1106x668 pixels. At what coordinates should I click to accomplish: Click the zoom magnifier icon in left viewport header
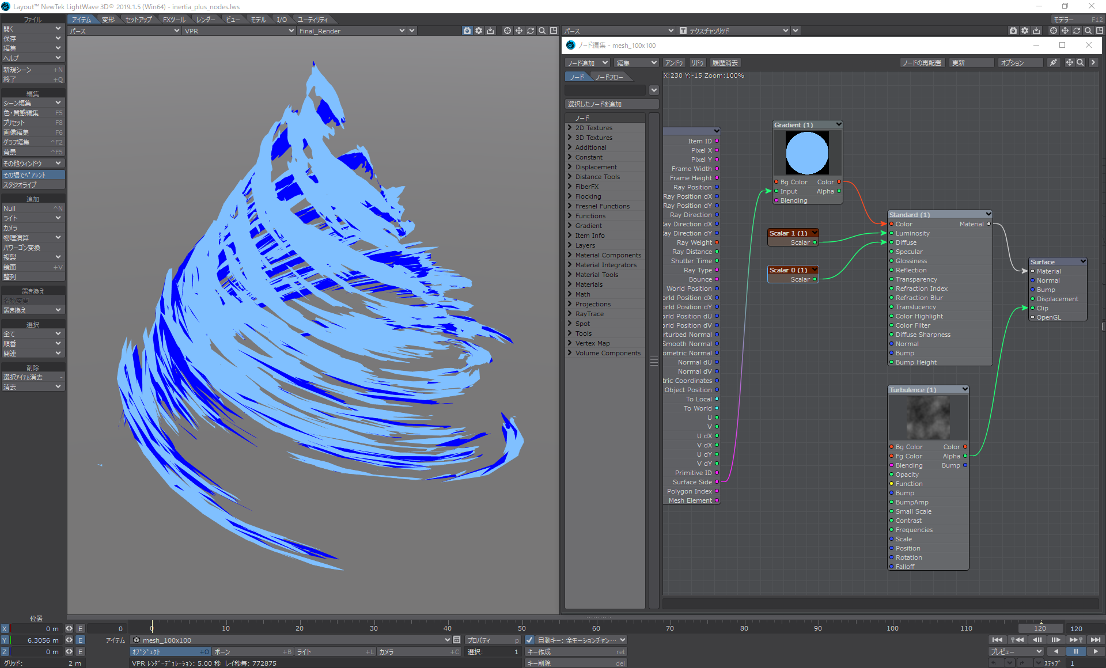[x=542, y=31]
